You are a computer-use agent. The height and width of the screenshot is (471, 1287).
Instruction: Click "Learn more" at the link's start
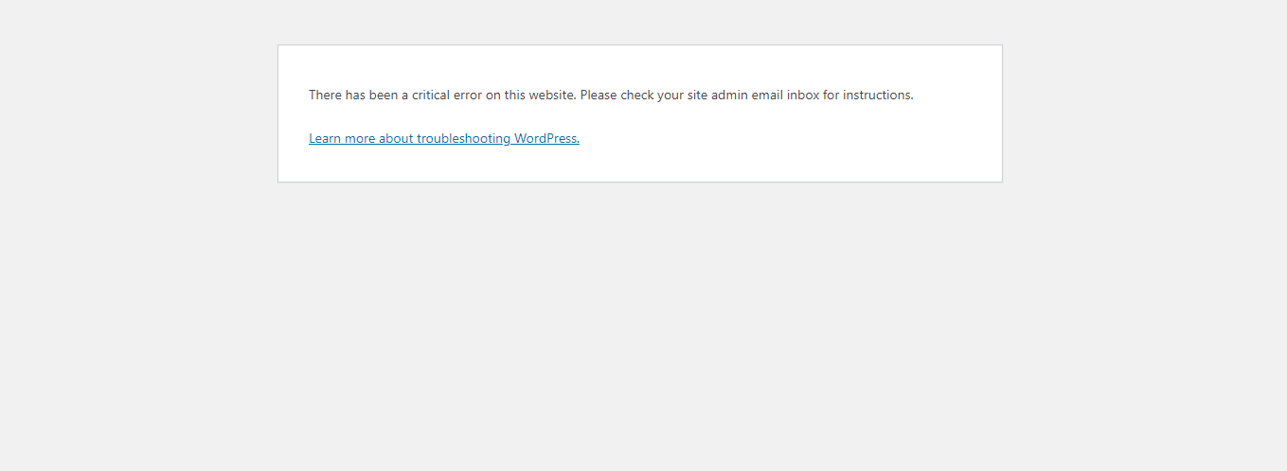pyautogui.click(x=342, y=138)
